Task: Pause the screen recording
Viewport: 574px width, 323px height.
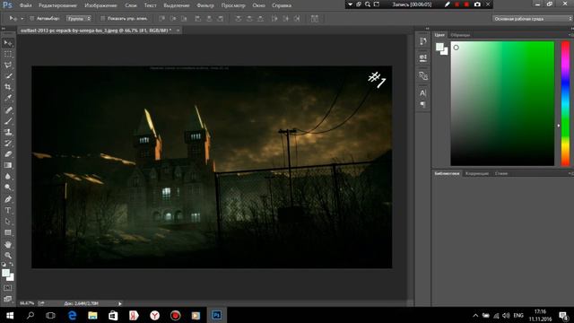Action: coord(457,4)
